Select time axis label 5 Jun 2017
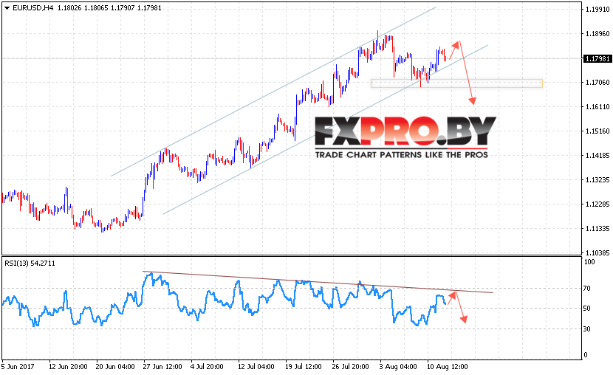The height and width of the screenshot is (375, 613). click(18, 366)
